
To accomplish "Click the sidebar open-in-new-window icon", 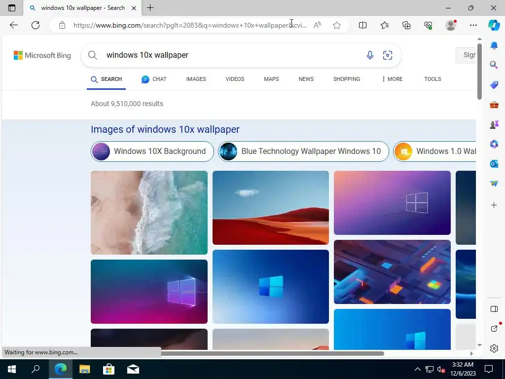I will click(x=494, y=328).
